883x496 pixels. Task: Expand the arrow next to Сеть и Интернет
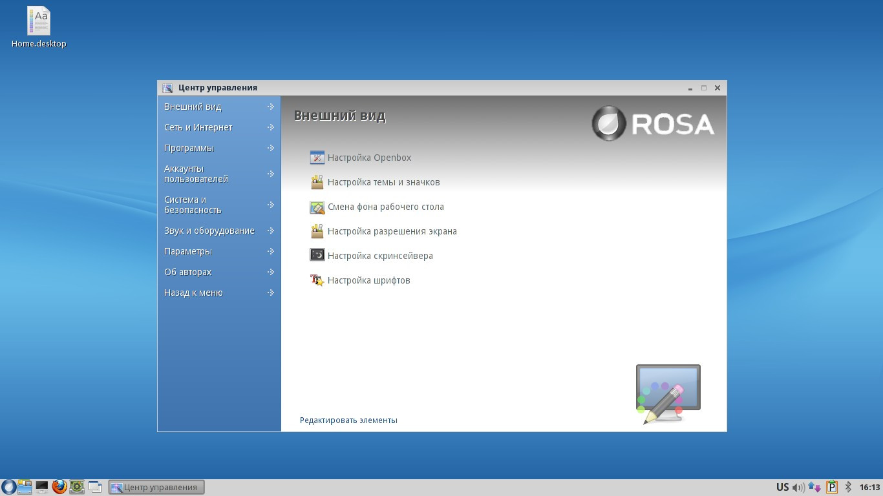point(271,127)
